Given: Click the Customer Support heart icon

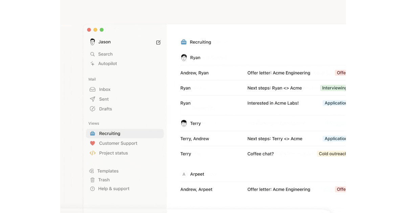Looking at the screenshot, I should coord(92,143).
